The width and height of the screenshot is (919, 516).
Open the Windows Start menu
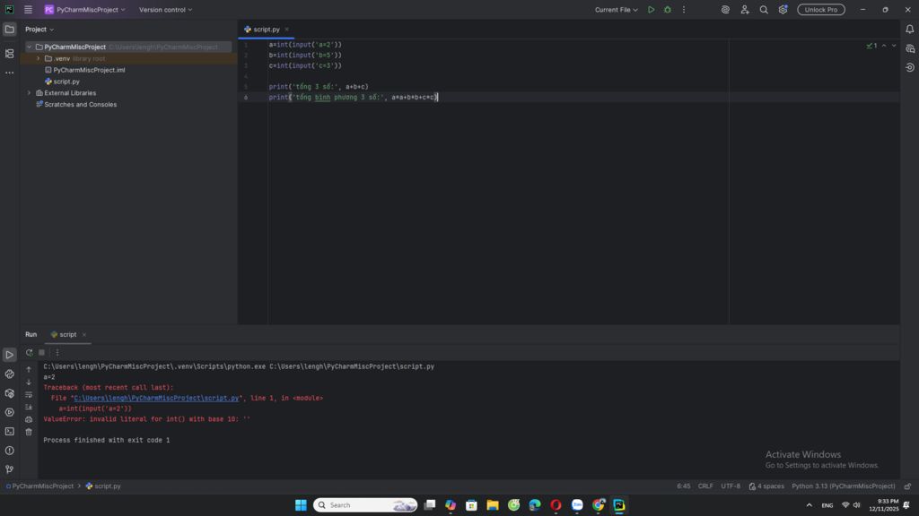tap(301, 505)
